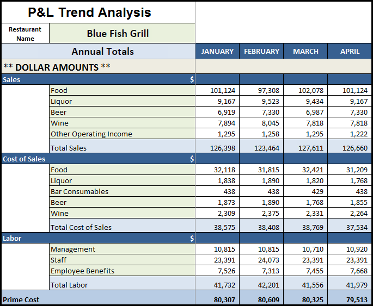373x306 pixels.
Task: Click February Wine sales value 8,045
Action: [x=261, y=123]
